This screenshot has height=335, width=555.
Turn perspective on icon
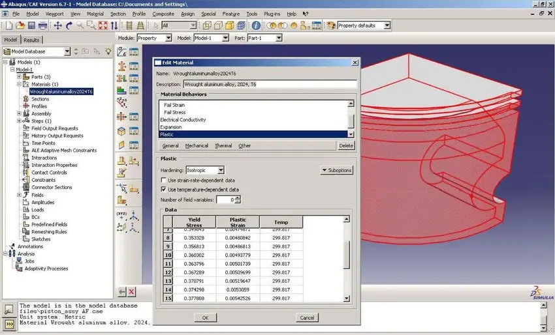tap(140, 25)
